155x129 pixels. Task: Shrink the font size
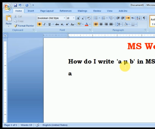pyautogui.click(x=83, y=18)
